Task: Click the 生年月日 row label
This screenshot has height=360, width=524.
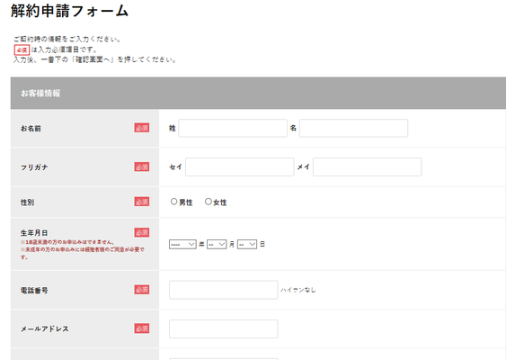Action: 34,233
